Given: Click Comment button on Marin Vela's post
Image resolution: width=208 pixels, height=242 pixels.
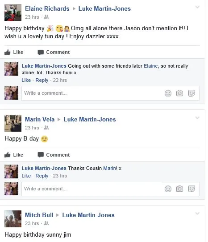Looking at the screenshot, I should (54, 155).
